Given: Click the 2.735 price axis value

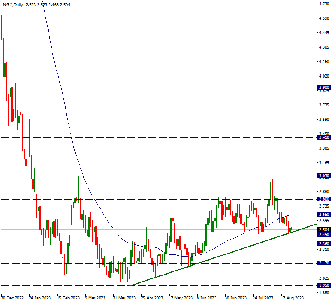Looking at the screenshot, I should pos(324,206).
